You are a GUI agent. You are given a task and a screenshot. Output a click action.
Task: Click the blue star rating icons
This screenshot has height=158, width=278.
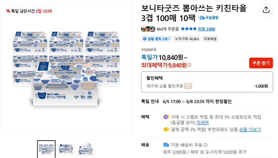189,29
